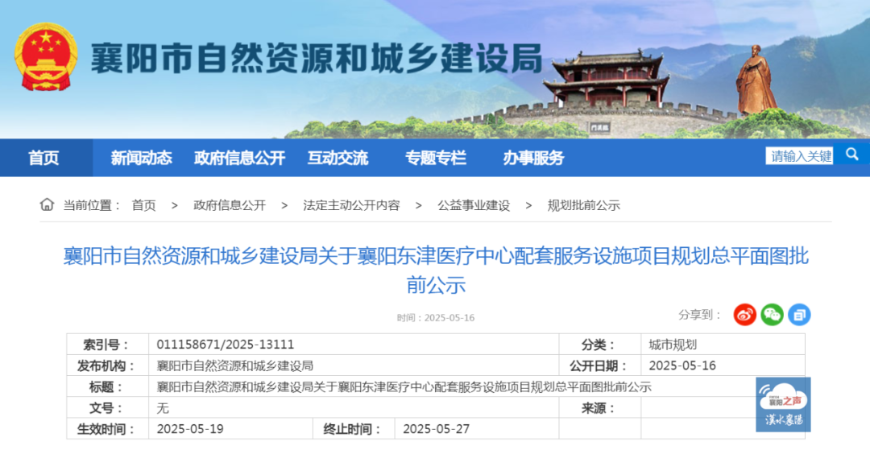
Task: Open the 专题专栏 menu
Action: coord(436,158)
